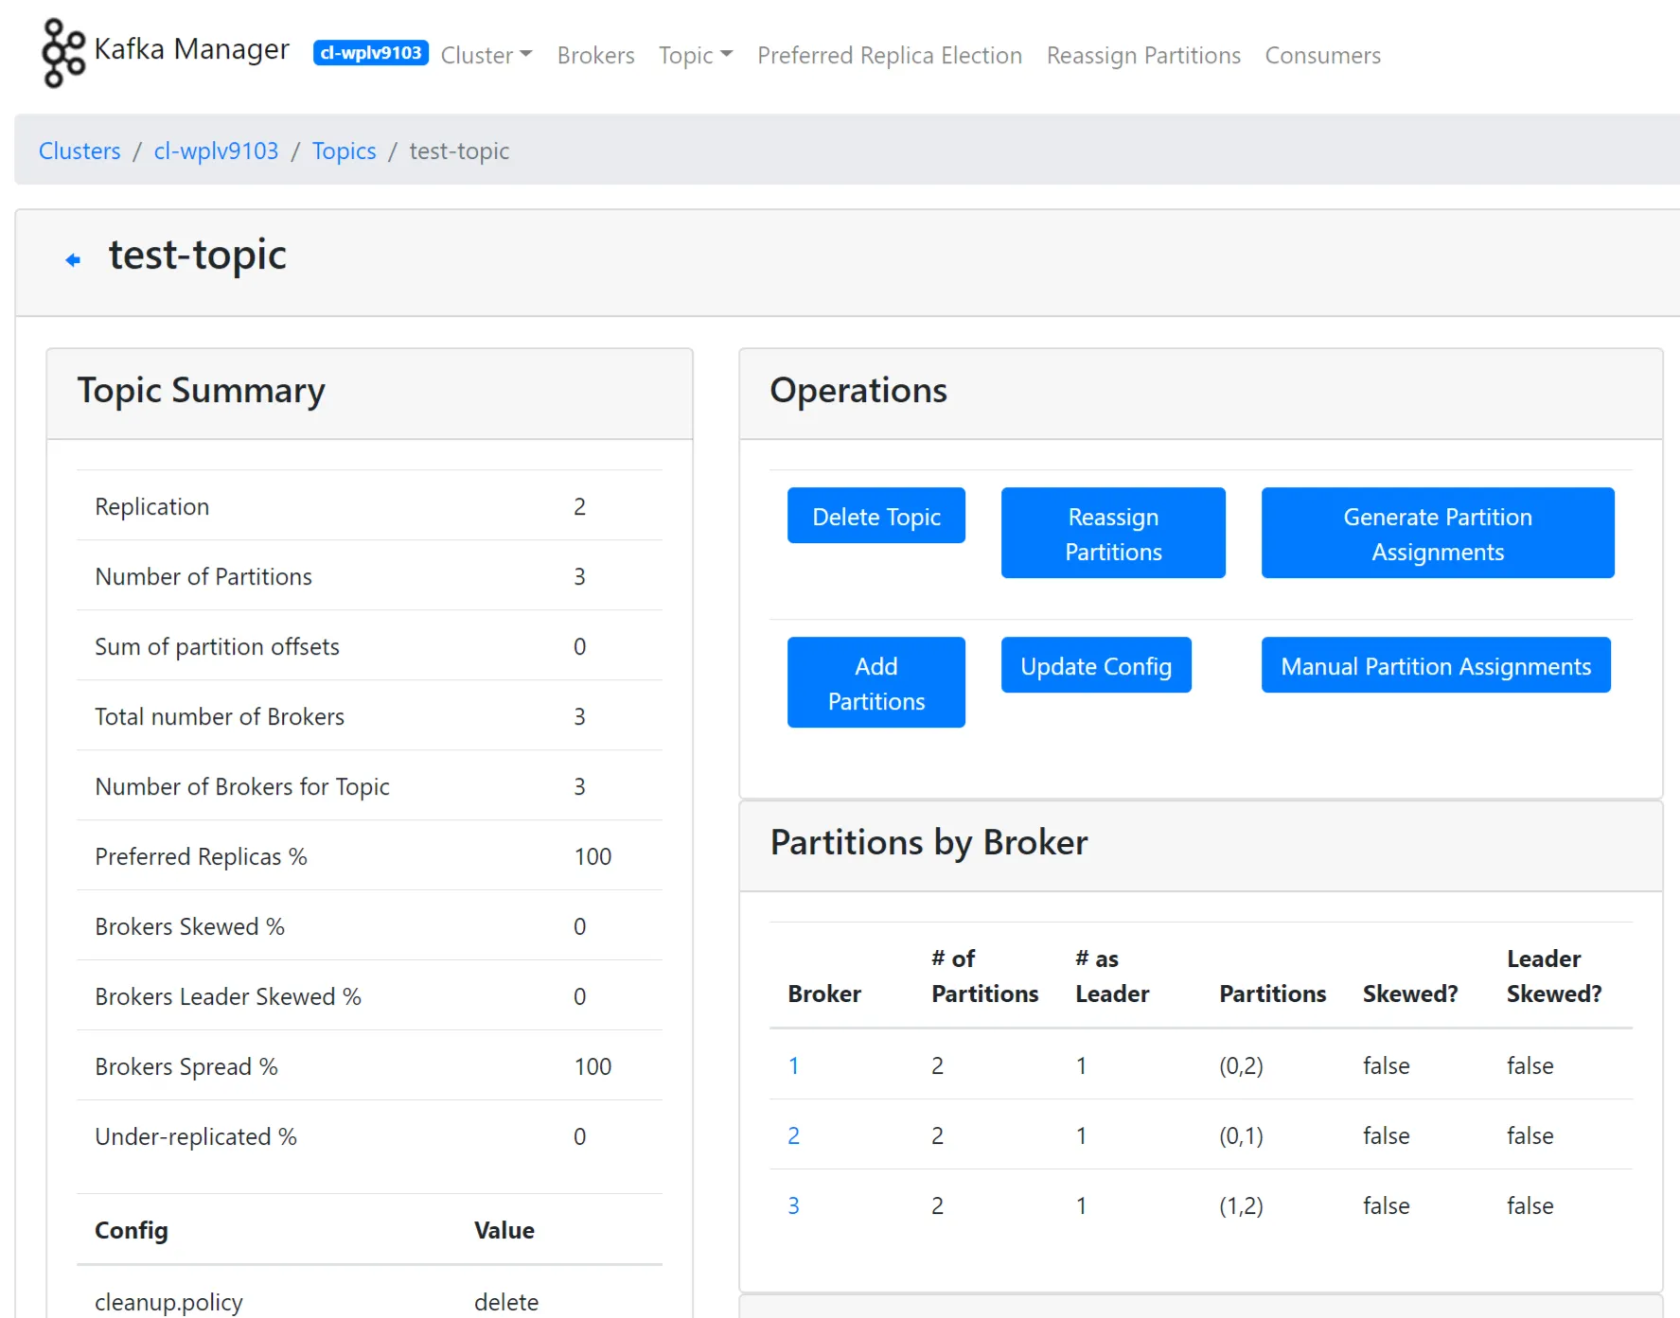Open Update Config
Image resolution: width=1680 pixels, height=1318 pixels.
[x=1095, y=665]
